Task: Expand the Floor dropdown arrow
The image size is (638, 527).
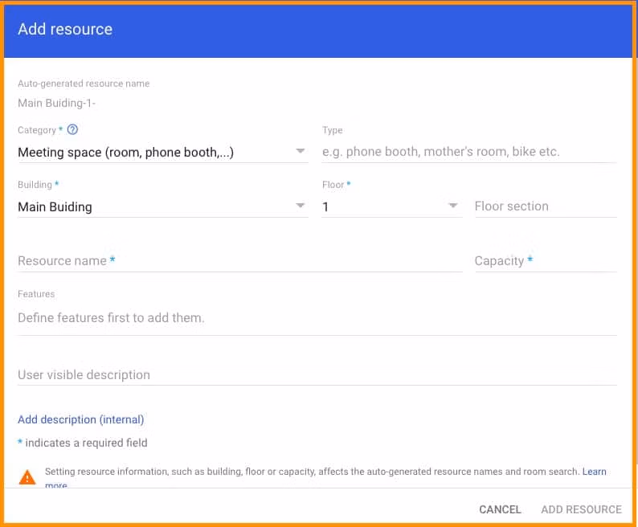Action: pos(453,206)
